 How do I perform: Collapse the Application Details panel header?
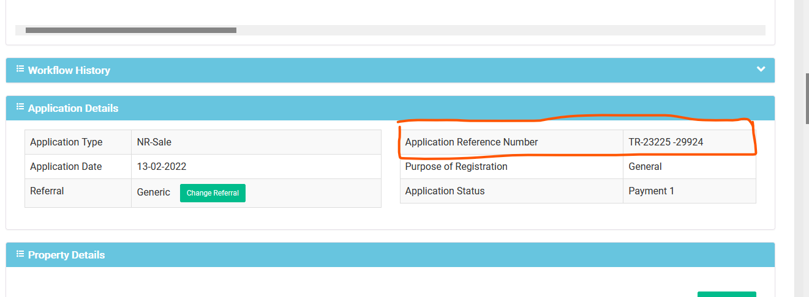coord(390,108)
